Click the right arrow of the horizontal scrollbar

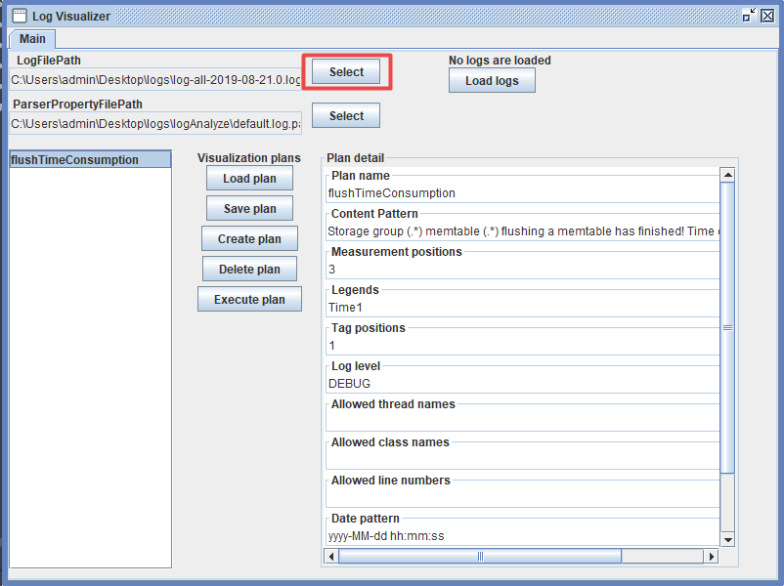711,556
